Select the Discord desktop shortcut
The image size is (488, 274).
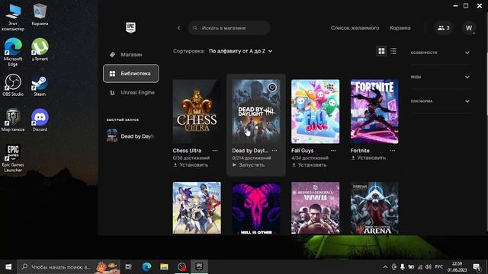click(x=40, y=120)
